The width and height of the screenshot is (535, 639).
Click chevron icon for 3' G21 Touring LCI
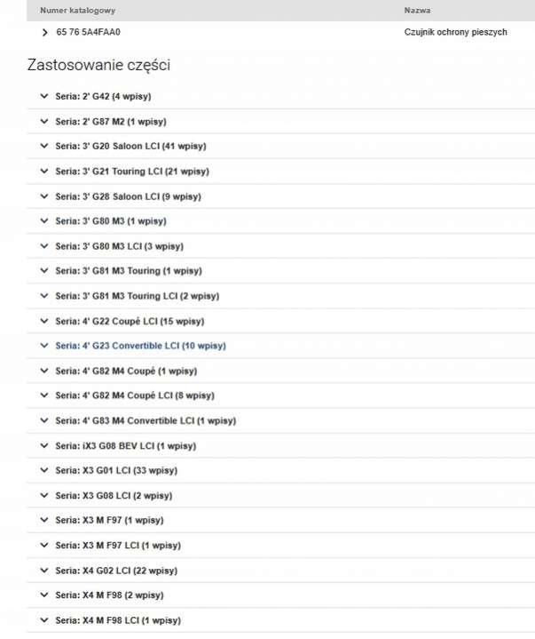point(43,171)
